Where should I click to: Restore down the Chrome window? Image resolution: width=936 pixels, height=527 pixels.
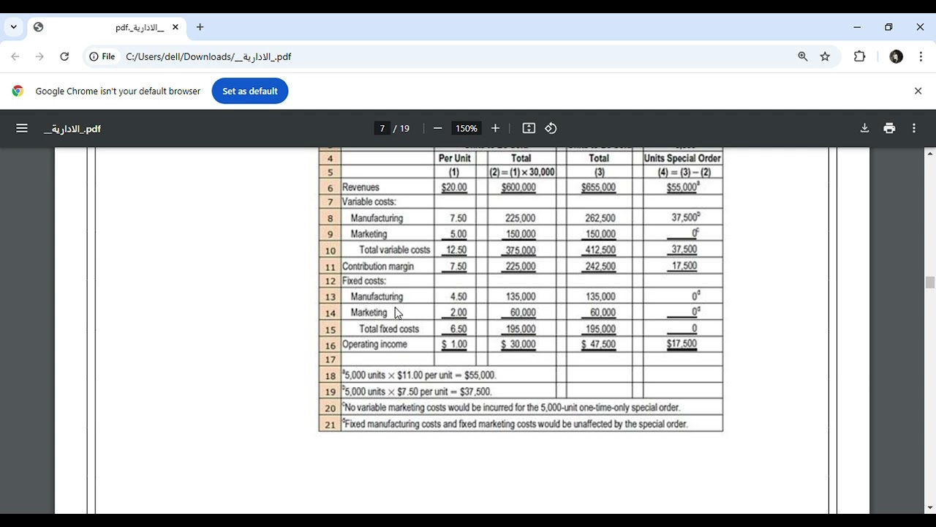click(x=888, y=27)
